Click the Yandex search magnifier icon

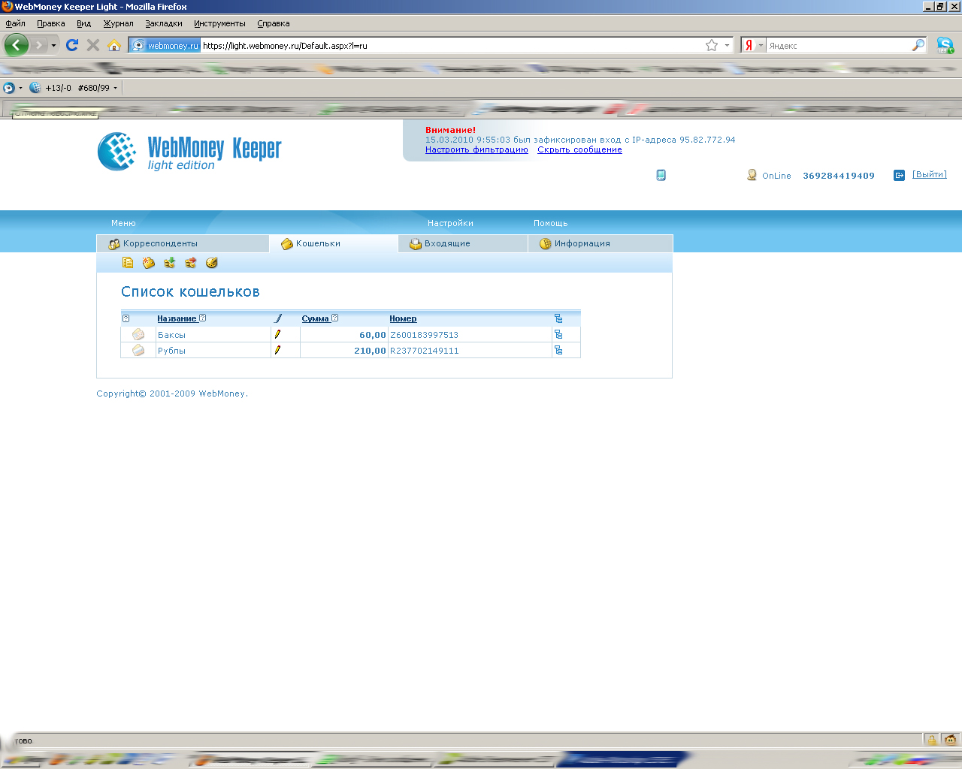click(918, 45)
